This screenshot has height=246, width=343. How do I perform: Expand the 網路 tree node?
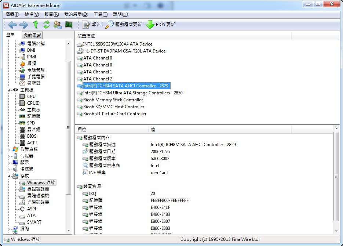(9, 229)
